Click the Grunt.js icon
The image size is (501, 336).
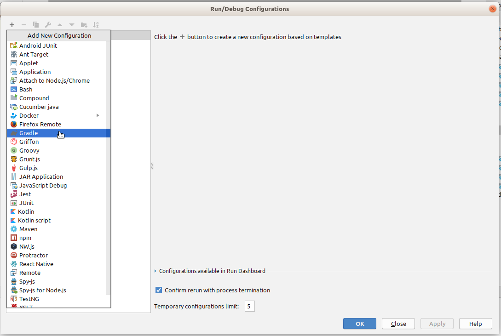click(x=14, y=159)
